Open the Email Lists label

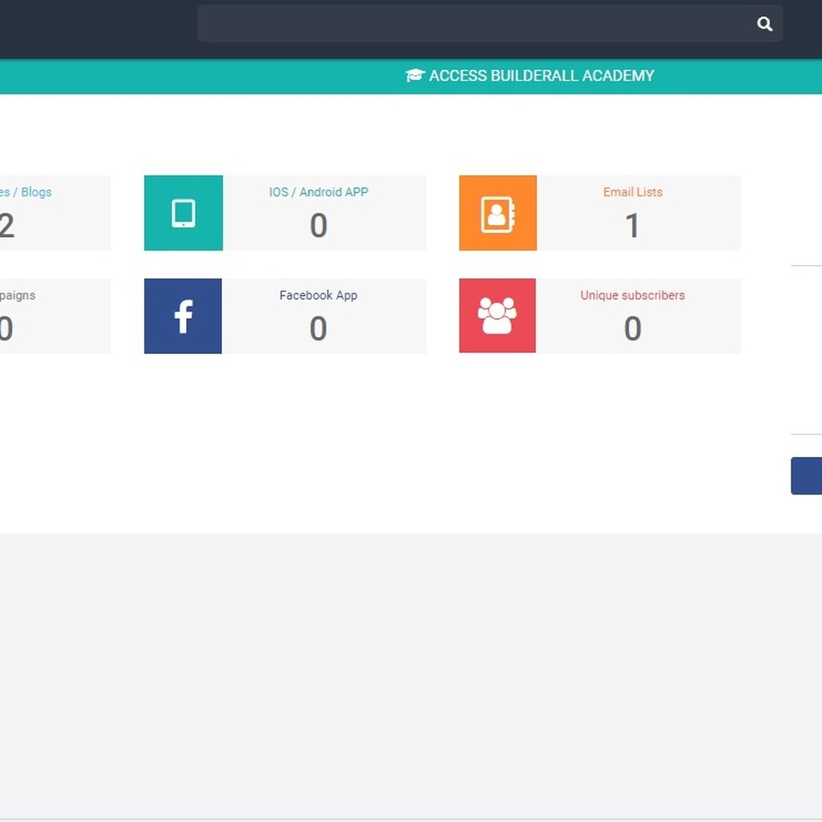(x=632, y=192)
